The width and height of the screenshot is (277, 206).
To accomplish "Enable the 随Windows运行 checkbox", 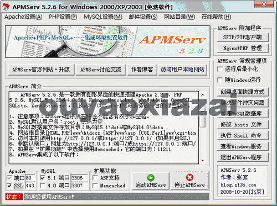I will pos(220,80).
